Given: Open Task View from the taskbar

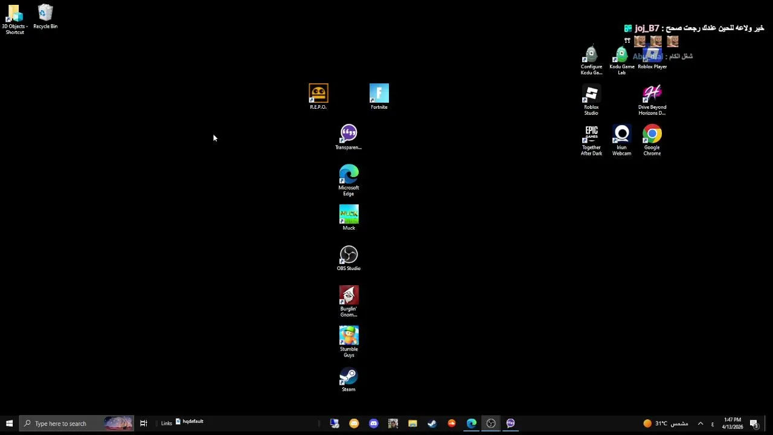Looking at the screenshot, I should tap(144, 424).
